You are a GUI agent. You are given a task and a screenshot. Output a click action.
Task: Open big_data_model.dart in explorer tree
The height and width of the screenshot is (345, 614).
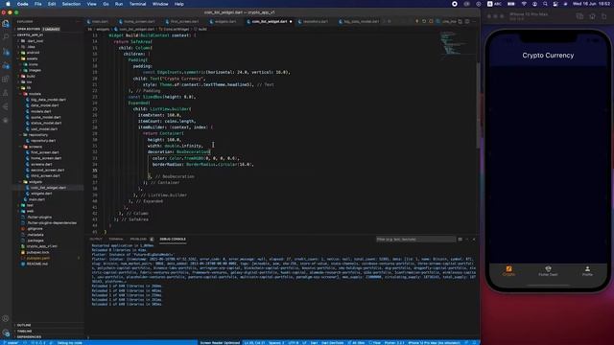(x=48, y=100)
